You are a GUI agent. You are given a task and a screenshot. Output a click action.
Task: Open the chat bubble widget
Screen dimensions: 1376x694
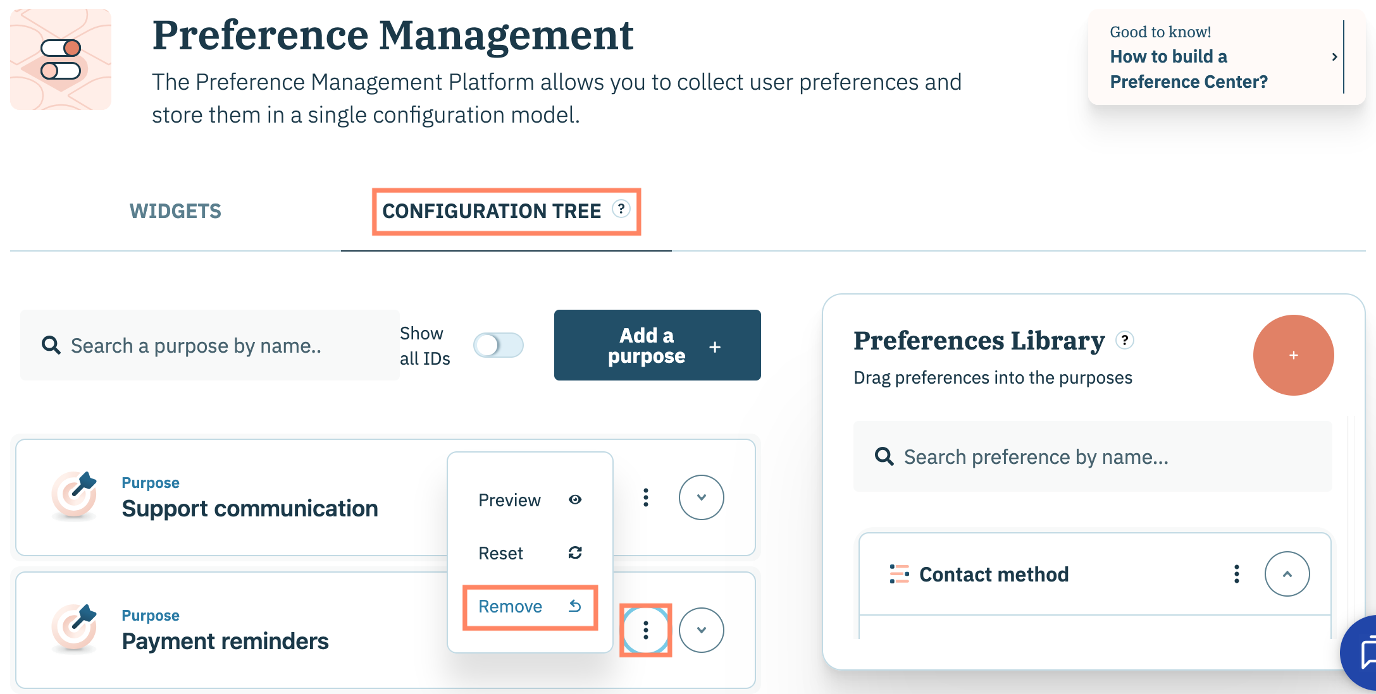pos(1363,654)
